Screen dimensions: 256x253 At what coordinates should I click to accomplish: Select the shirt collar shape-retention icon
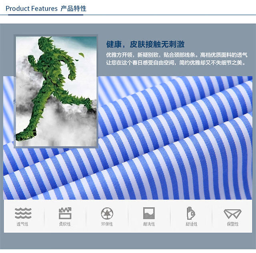point(232,213)
